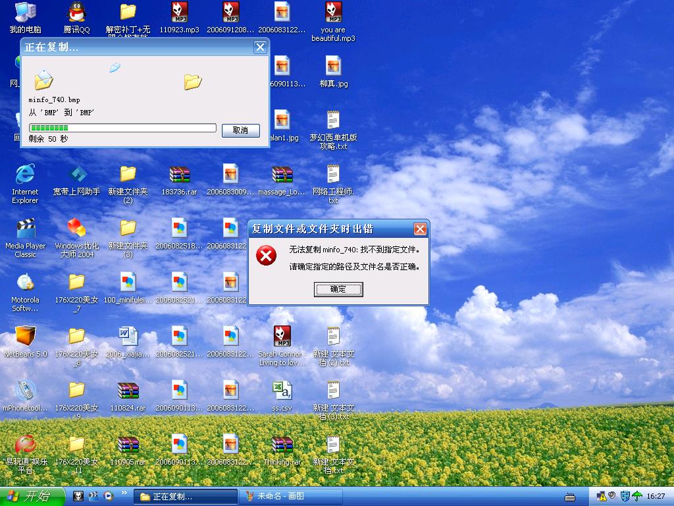Close the 复制文件或文件夹时出错 error dialog
Image resolution: width=674 pixels, height=506 pixels.
(420, 229)
